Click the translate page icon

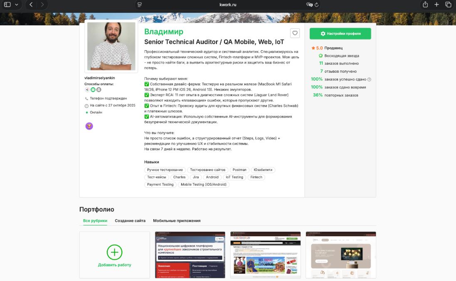[309, 5]
